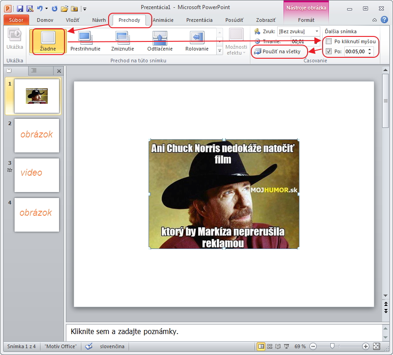Uncheck the Po: timed advance checkbox
The width and height of the screenshot is (393, 355).
pos(329,51)
